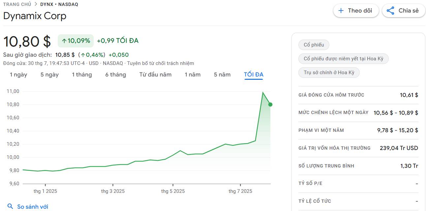This screenshot has width=426, height=211.
Task: Select the 1 ngày range tab
Action: [x=18, y=75]
